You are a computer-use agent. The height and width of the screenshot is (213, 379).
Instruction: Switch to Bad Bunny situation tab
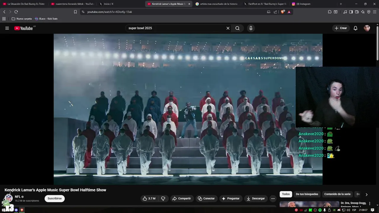(24, 4)
